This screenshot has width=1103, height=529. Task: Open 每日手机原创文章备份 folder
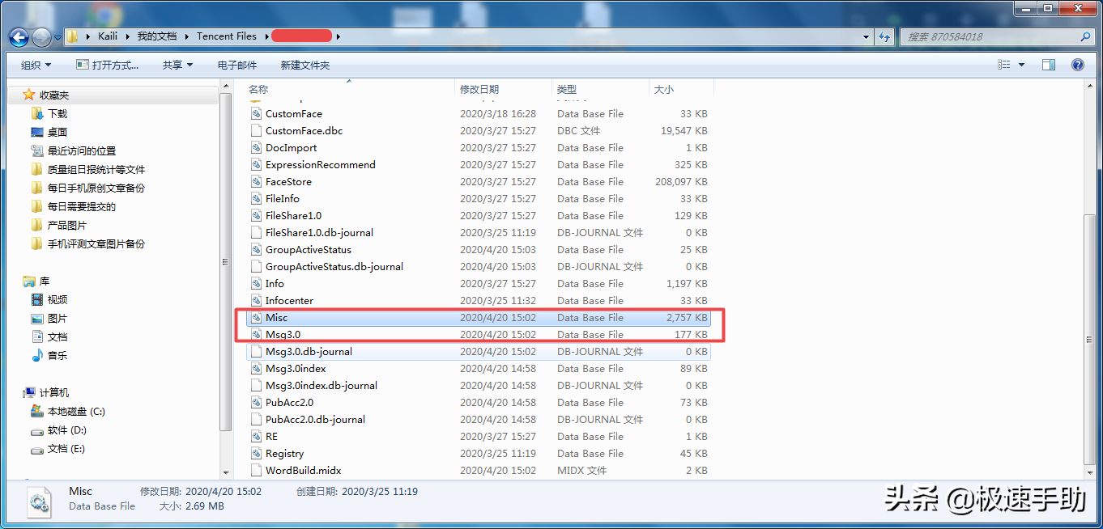coord(96,188)
